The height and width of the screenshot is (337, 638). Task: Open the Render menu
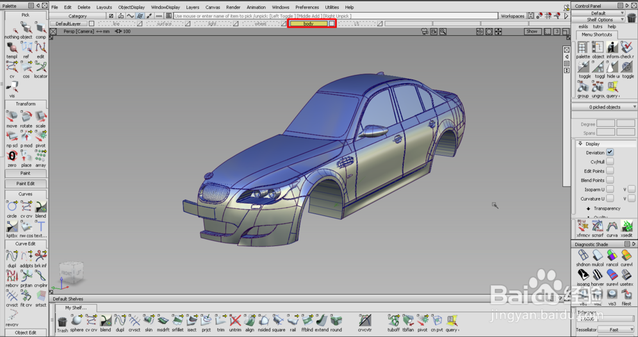coord(233,8)
